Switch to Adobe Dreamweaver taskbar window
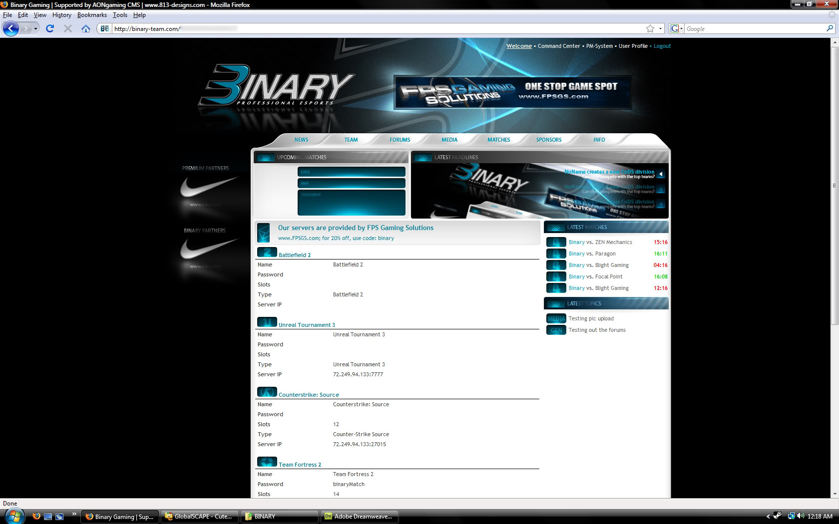 click(359, 517)
